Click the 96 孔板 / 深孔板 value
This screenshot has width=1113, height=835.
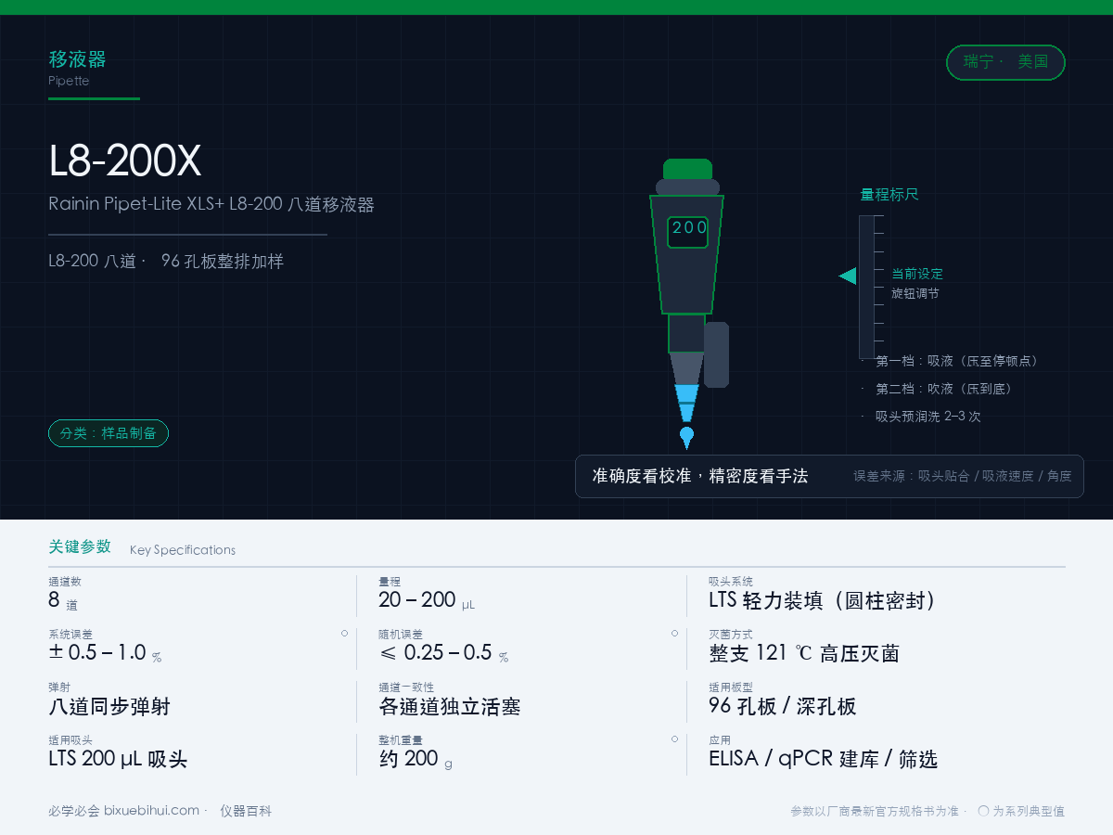click(x=783, y=706)
